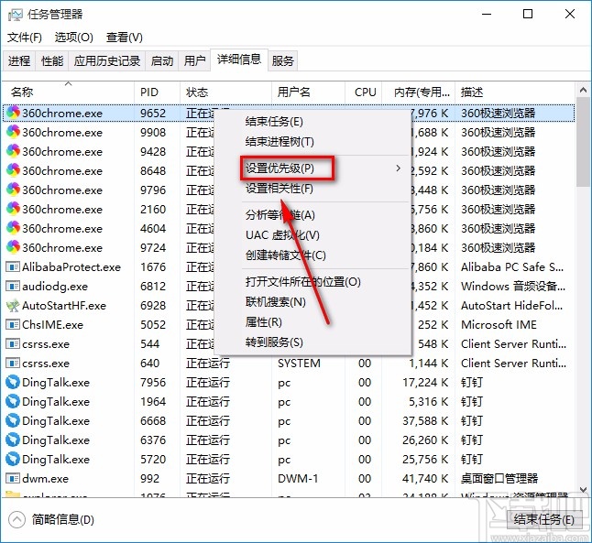The image size is (592, 543).
Task: Open the 选项(O) menu
Action: point(73,37)
